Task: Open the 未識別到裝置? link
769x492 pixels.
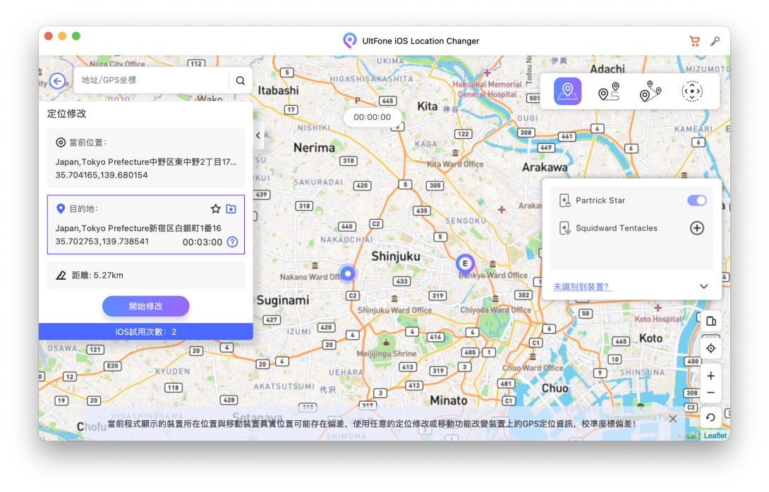Action: click(x=582, y=287)
